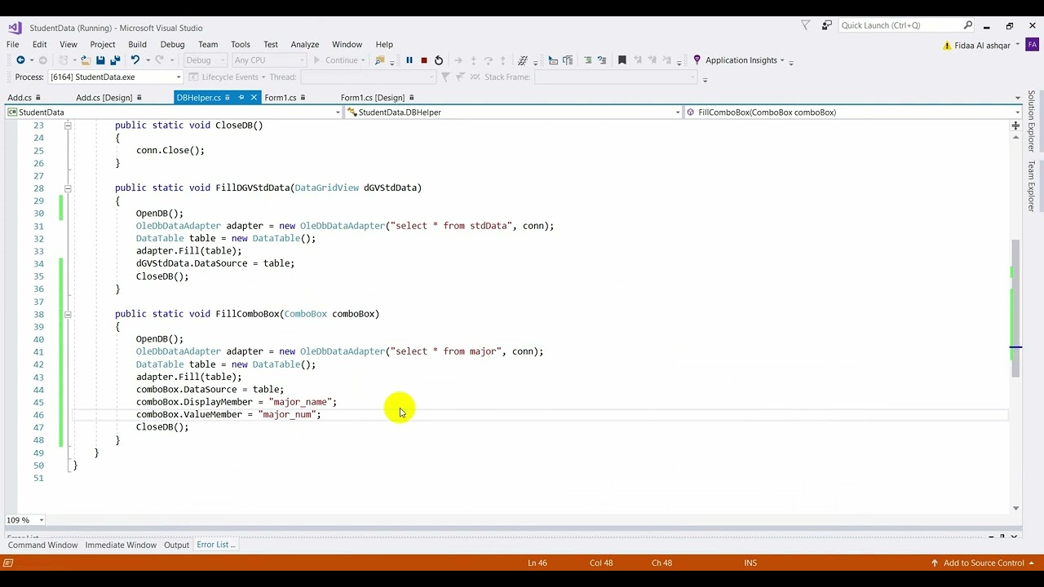1044x587 pixels.
Task: Click the notifications filter funnel icon in title bar
Action: click(806, 26)
